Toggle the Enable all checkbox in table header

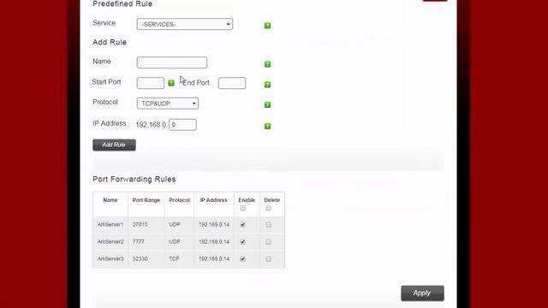242,208
